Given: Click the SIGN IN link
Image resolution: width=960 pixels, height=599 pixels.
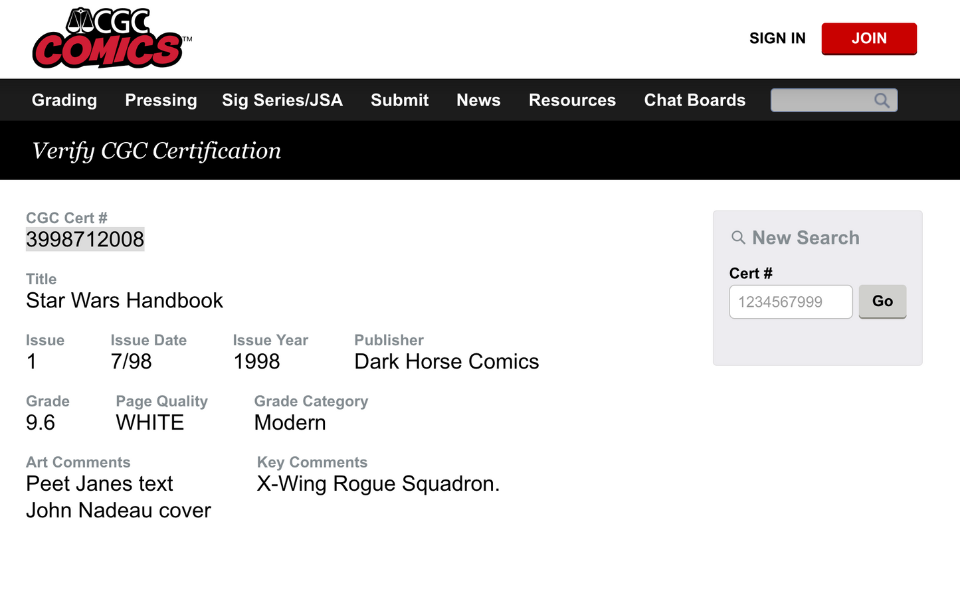Looking at the screenshot, I should (x=777, y=39).
